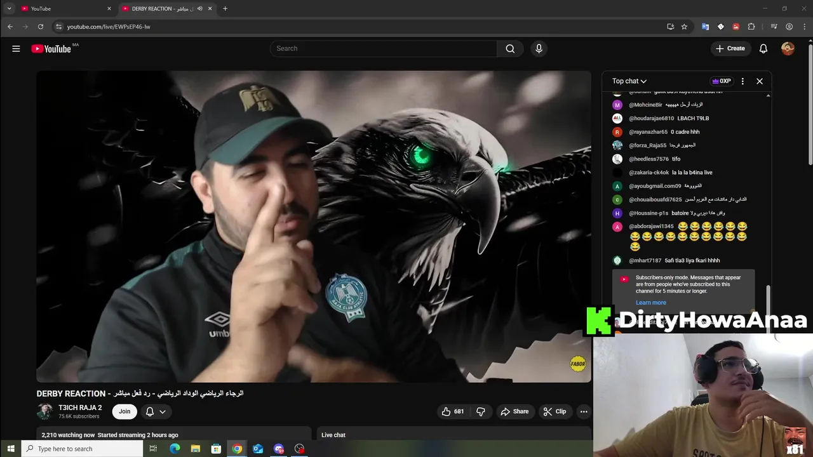Start voice search with the microphone

pyautogui.click(x=539, y=48)
